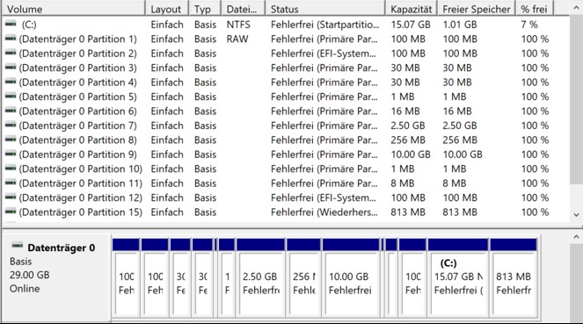583x324 pixels.
Task: Click the 2.50 GB capacity cell of Partition 7
Action: [407, 126]
